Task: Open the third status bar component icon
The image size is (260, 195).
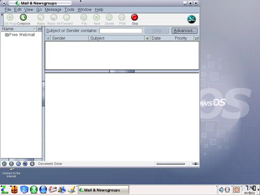Action: coord(19,164)
